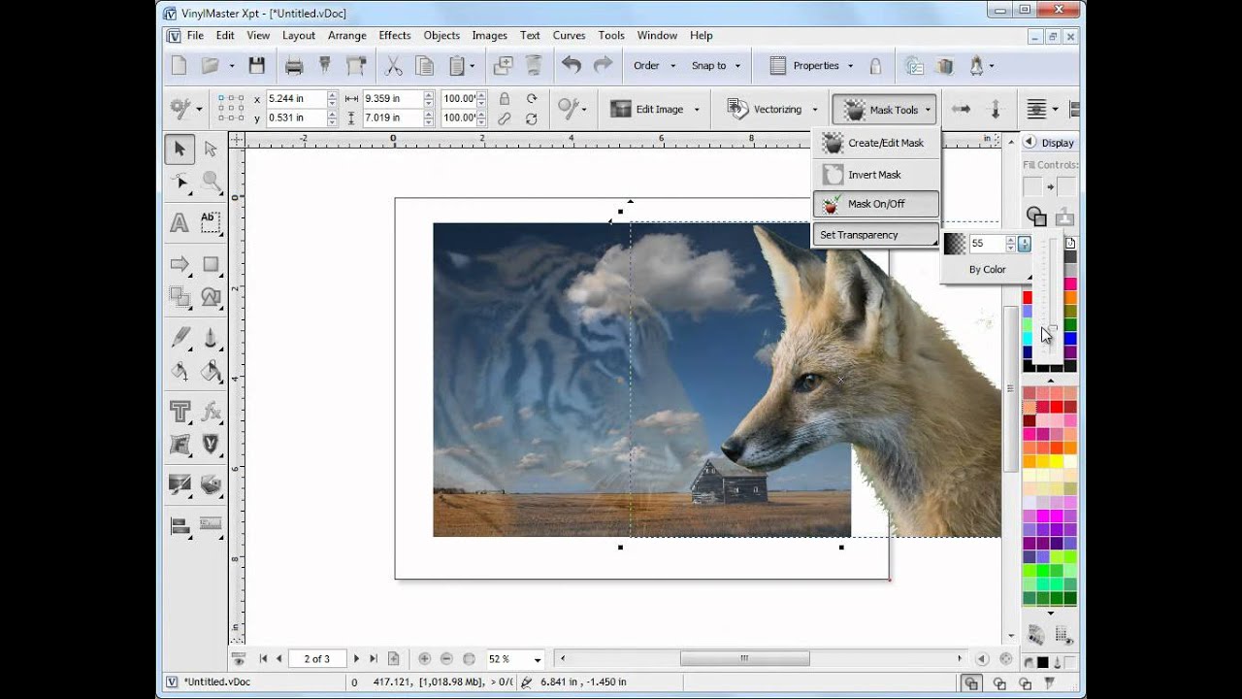Open the Arrange menu

point(347,35)
